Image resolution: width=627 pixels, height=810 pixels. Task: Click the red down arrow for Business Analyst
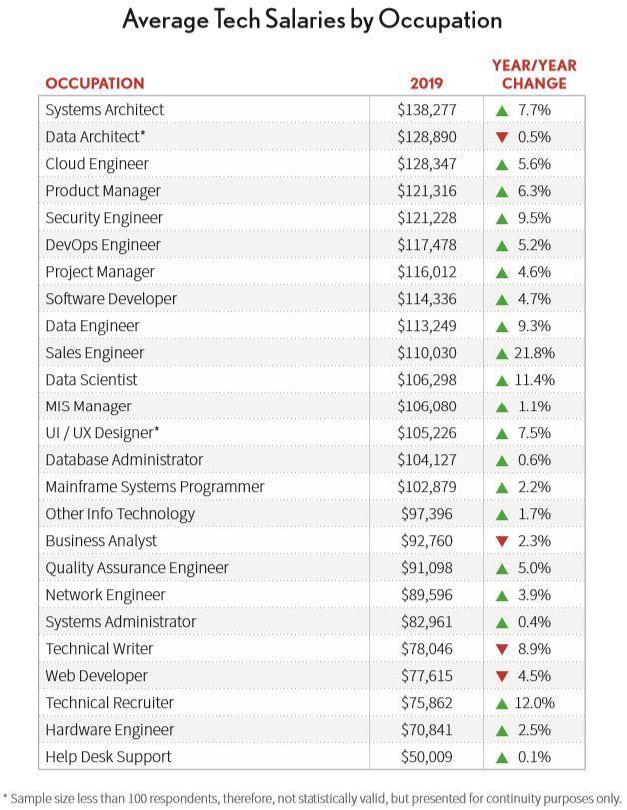(503, 541)
